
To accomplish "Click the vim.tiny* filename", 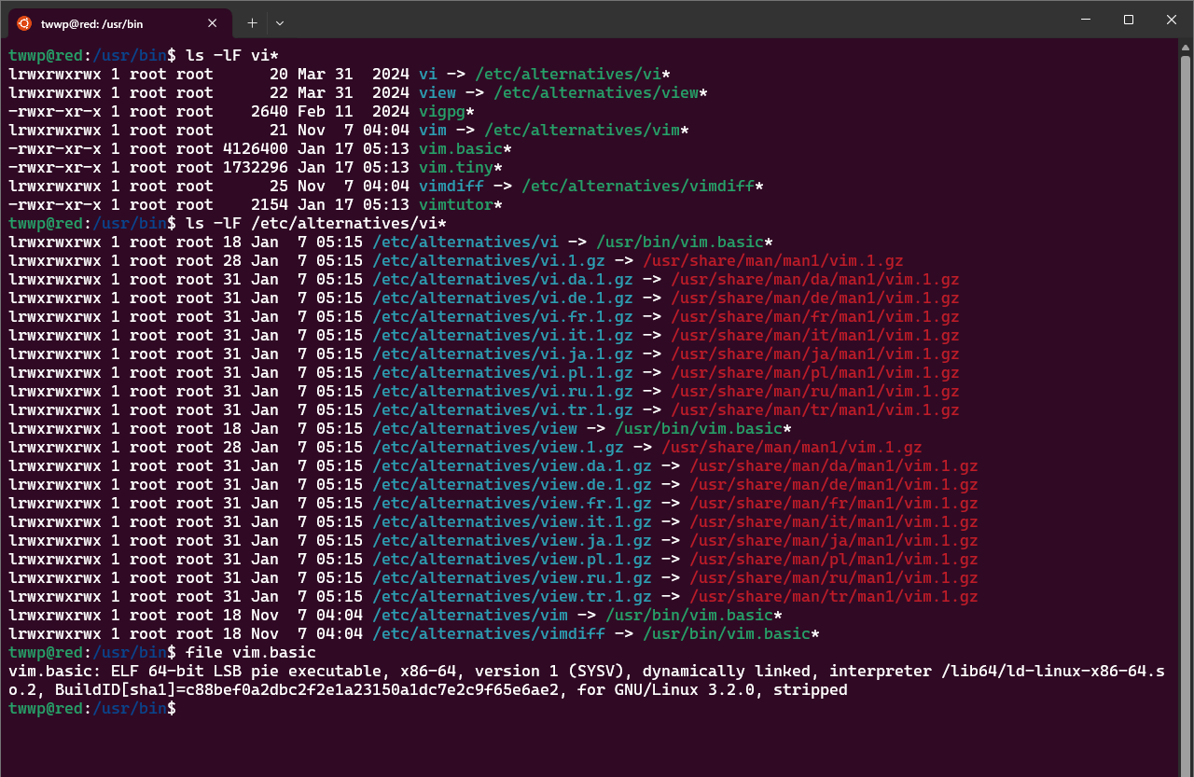I will tap(461, 168).
